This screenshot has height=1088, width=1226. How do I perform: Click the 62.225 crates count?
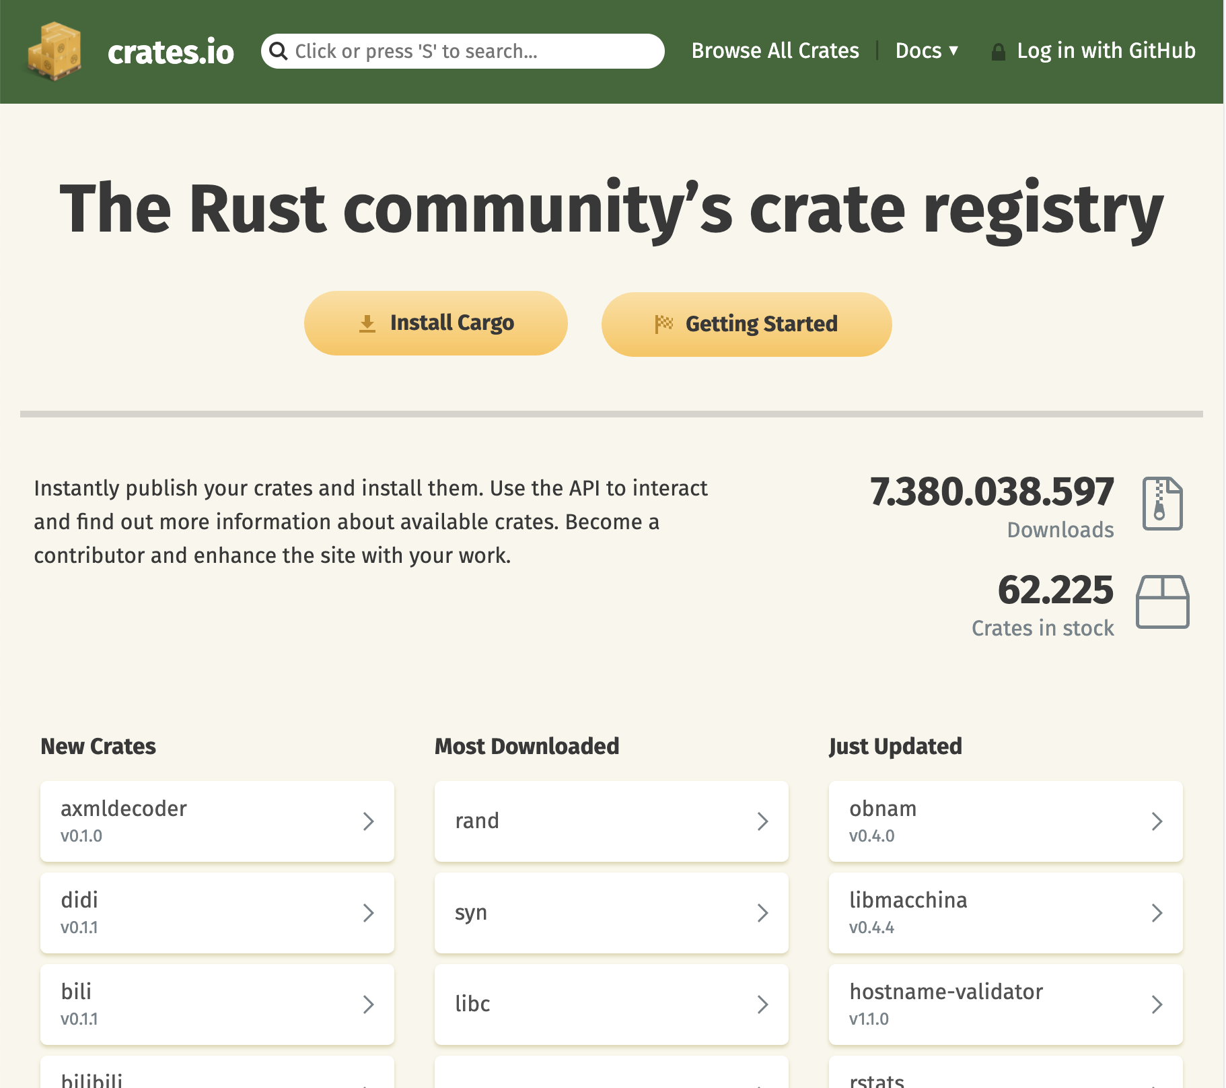tap(1056, 590)
